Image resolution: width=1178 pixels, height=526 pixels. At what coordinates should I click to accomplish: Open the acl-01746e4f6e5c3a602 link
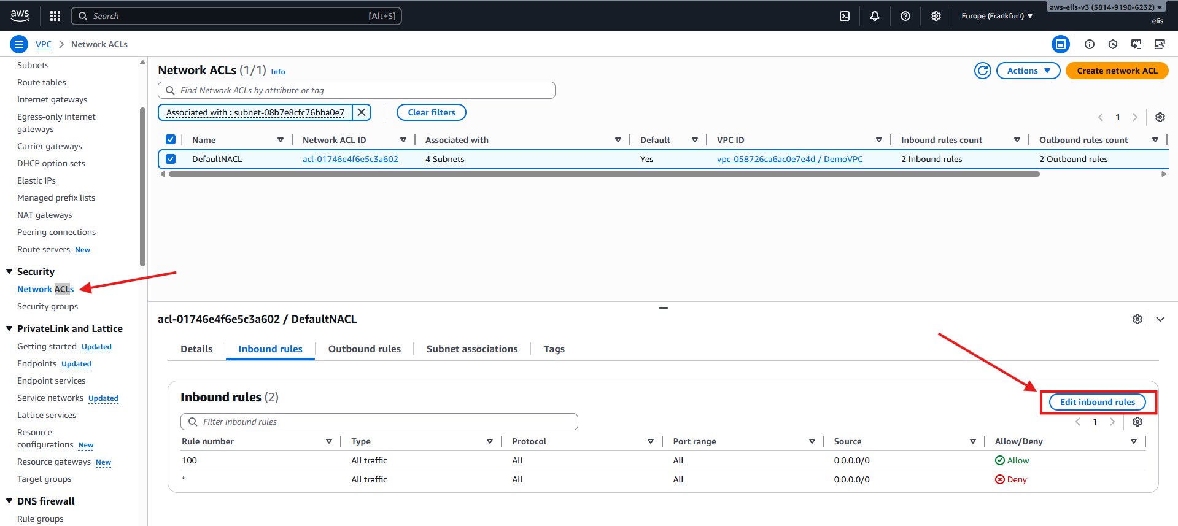(x=350, y=159)
